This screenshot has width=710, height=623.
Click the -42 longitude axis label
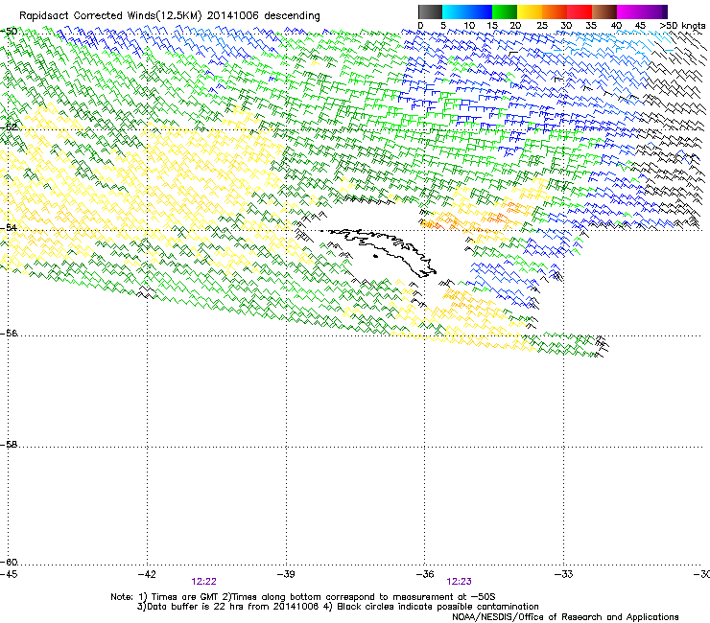pyautogui.click(x=147, y=574)
